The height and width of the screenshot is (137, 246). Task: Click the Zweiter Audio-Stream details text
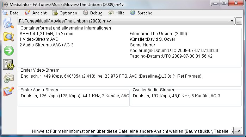[x=177, y=96]
